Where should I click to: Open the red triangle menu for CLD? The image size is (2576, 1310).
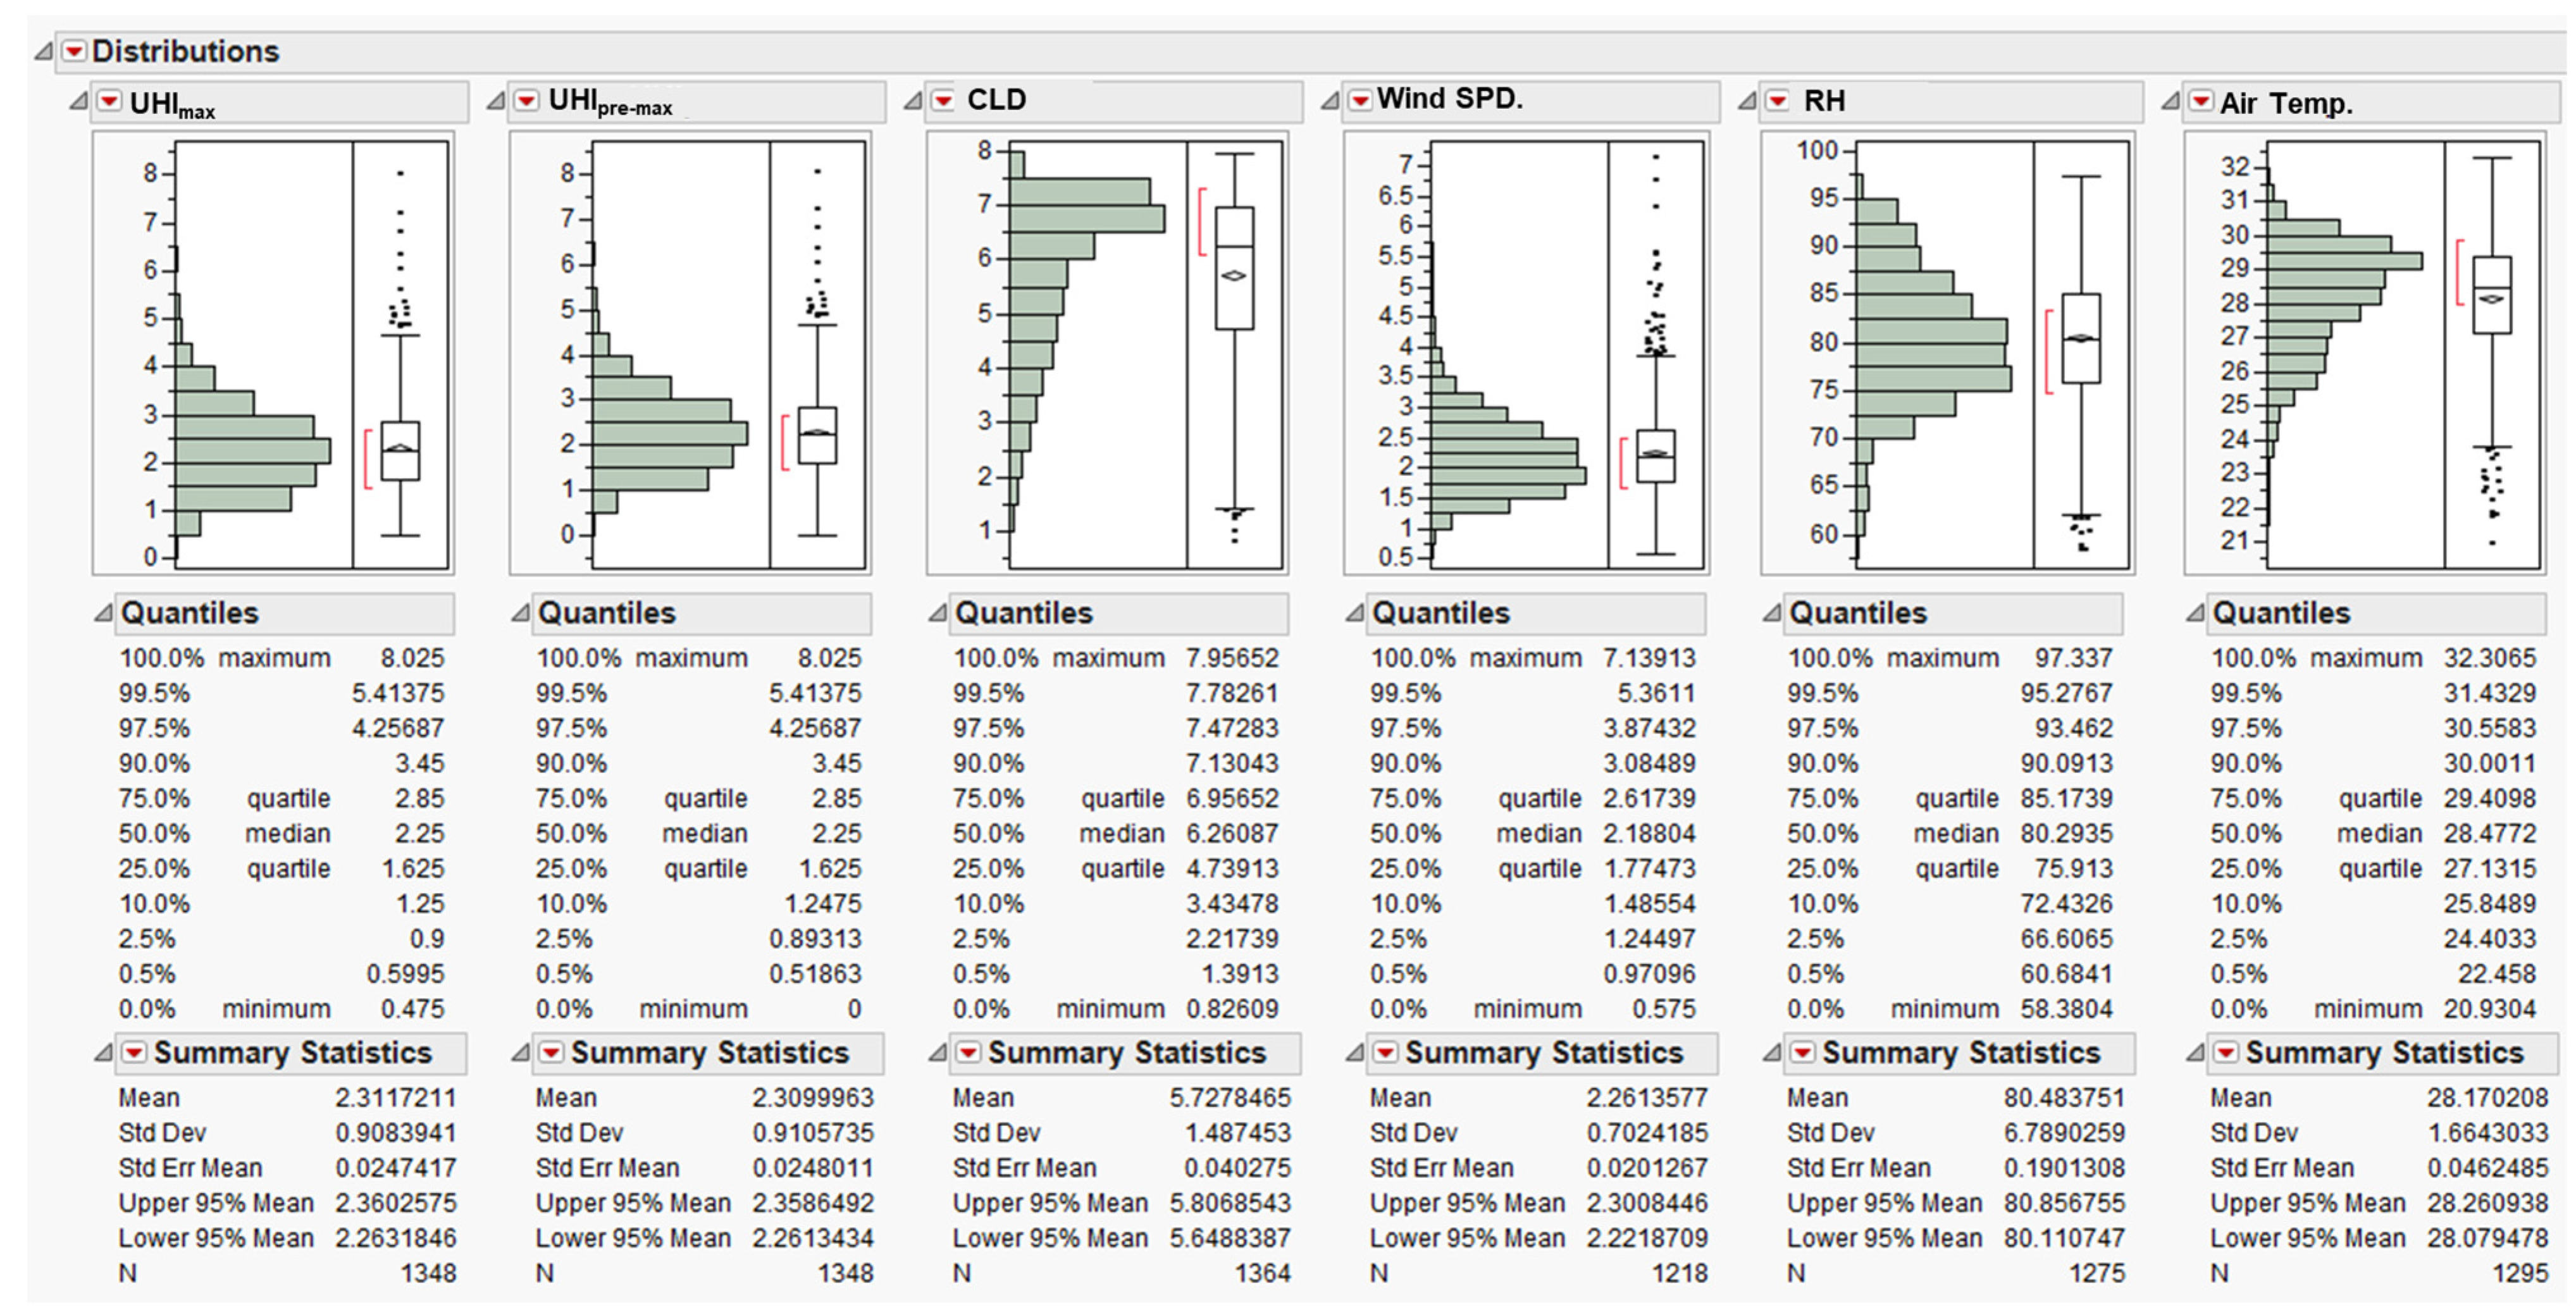[x=943, y=101]
